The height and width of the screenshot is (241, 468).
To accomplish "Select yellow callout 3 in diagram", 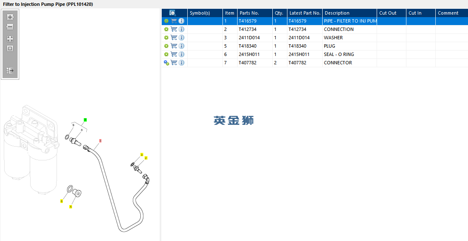I will pyautogui.click(x=142, y=155).
